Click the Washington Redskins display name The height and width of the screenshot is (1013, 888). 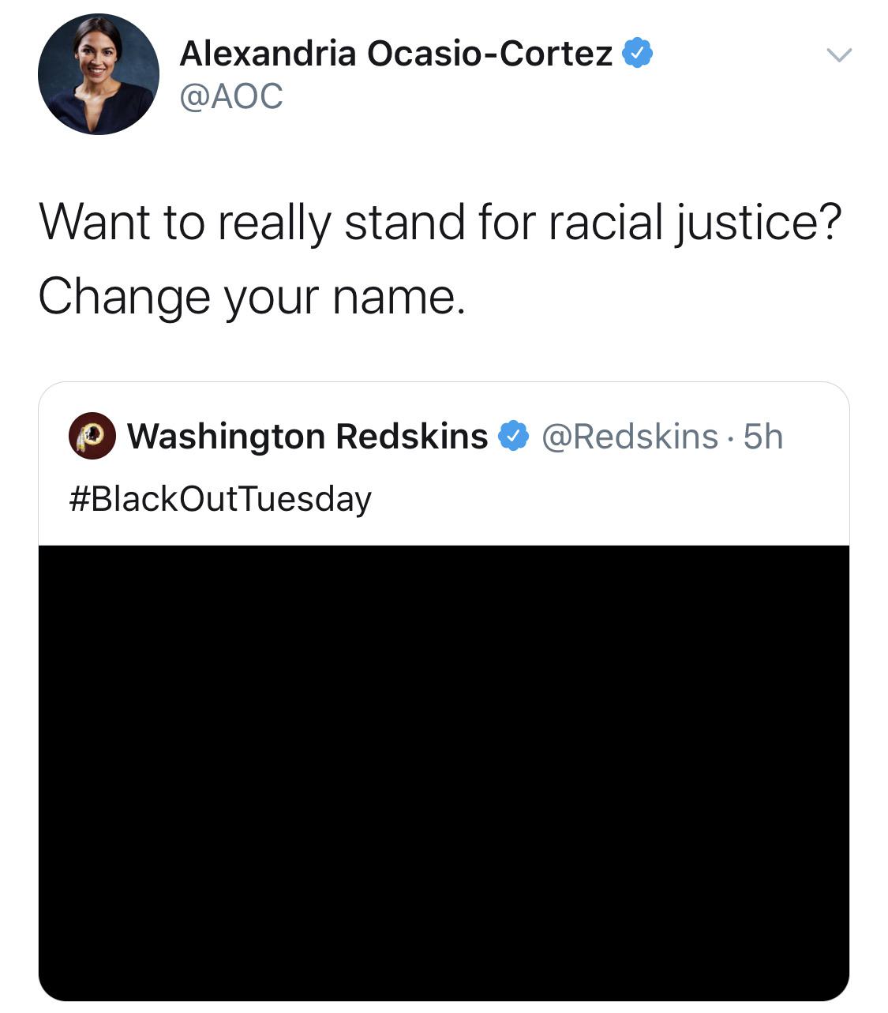[x=308, y=434]
